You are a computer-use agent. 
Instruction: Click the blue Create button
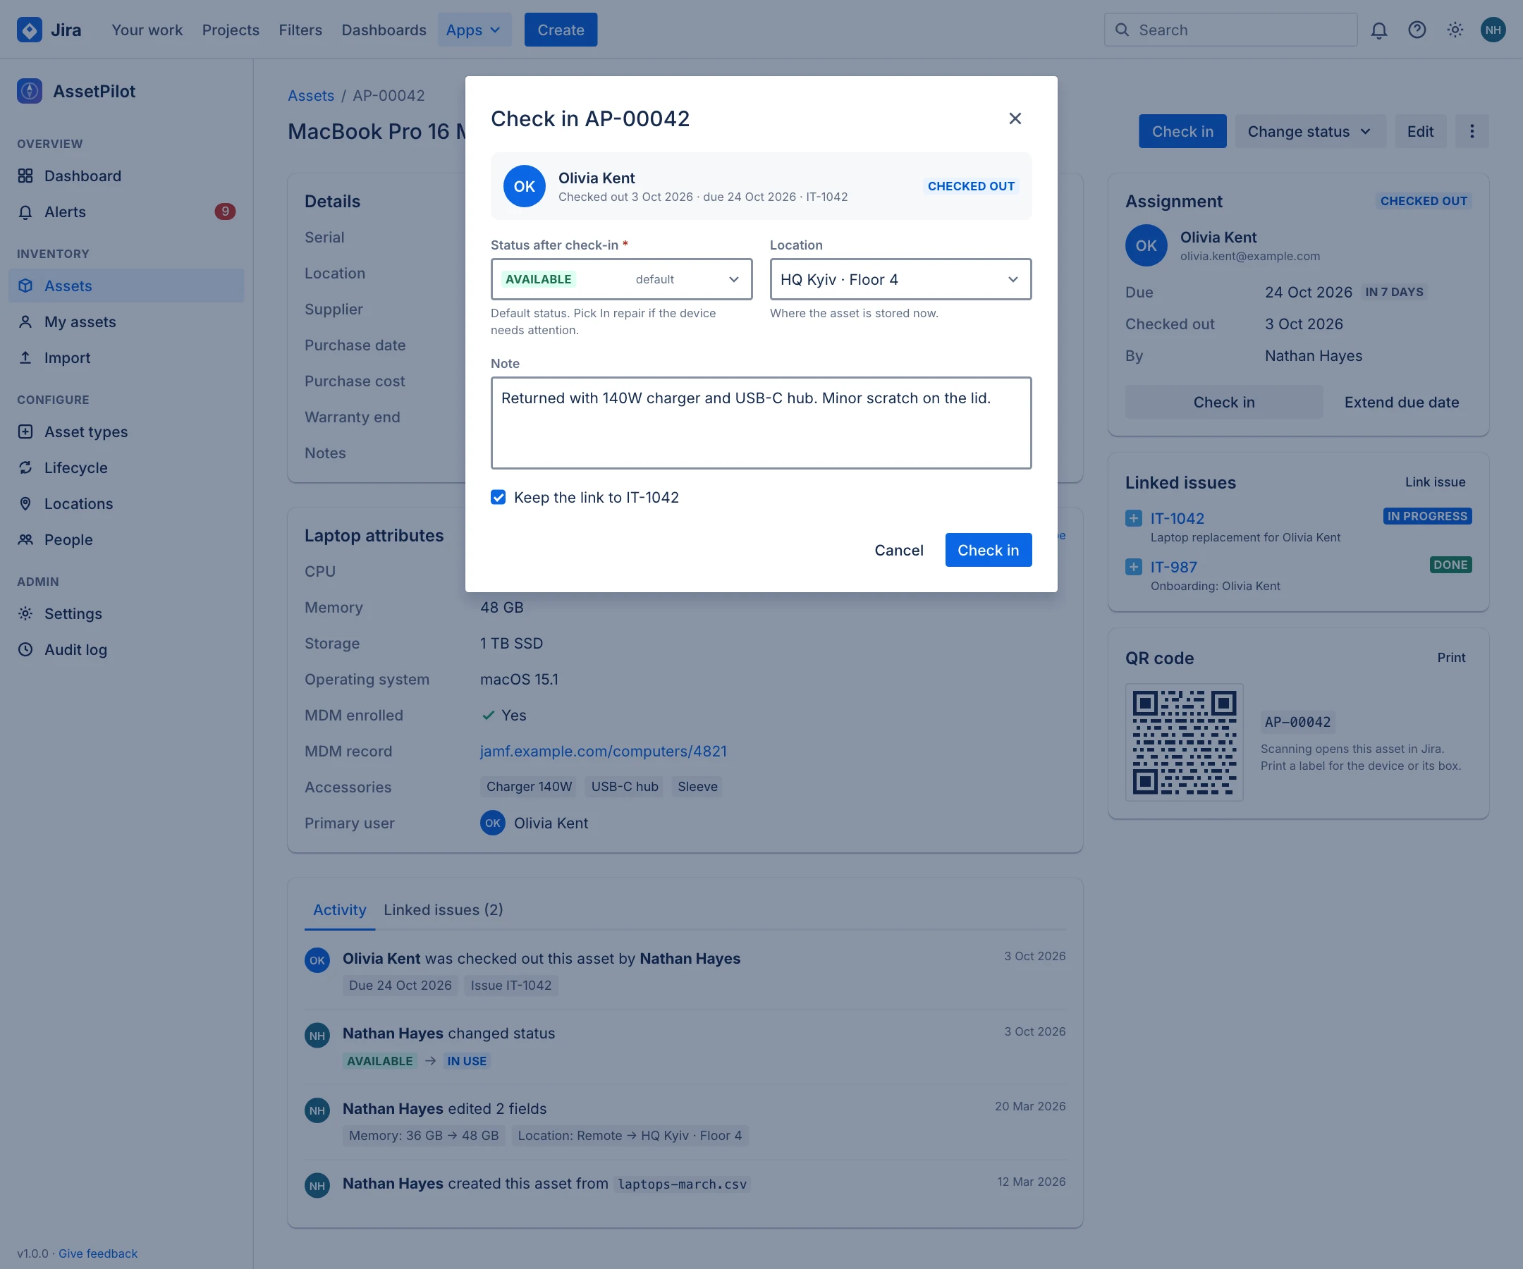click(x=561, y=30)
